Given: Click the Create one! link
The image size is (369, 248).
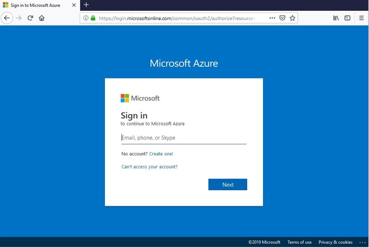Looking at the screenshot, I should click(x=161, y=154).
